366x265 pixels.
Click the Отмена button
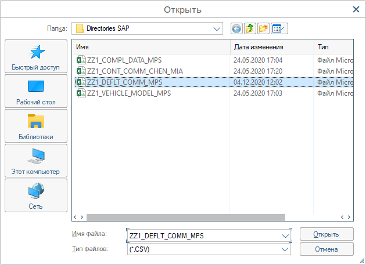pos(326,249)
